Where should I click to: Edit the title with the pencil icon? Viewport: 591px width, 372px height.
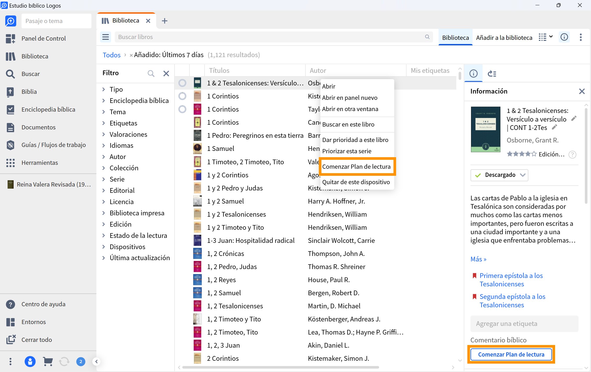574,118
